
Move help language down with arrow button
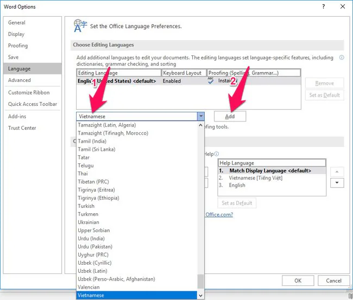click(337, 183)
